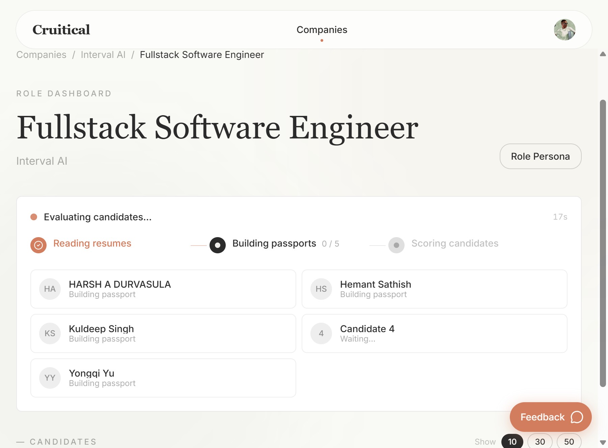Show 10 candidates per page
Screen dimensions: 608x448
pyautogui.click(x=512, y=442)
